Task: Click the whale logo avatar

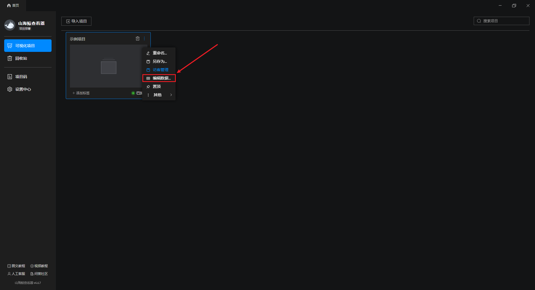Action: pyautogui.click(x=10, y=25)
